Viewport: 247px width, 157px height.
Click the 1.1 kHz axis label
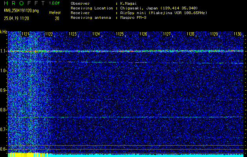point(3,51)
